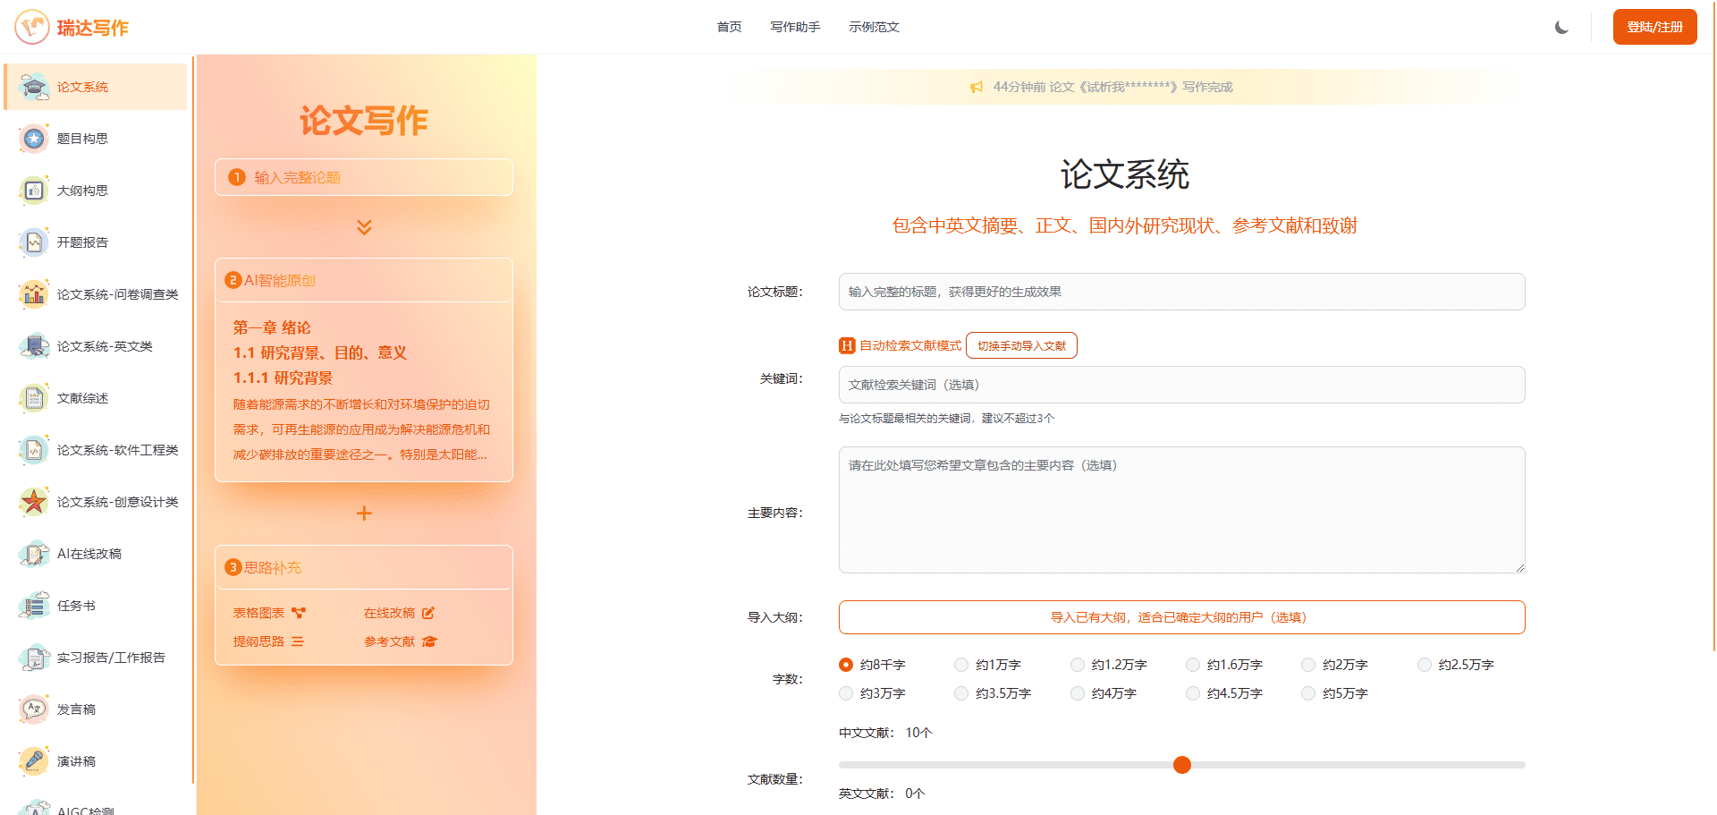Click the 论文标题 input field

pos(1181,292)
